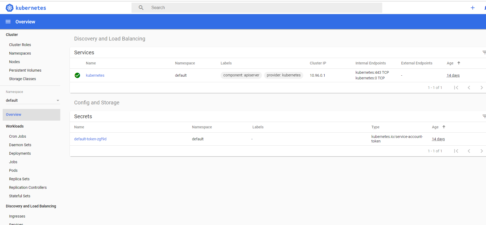
Task: Click the Secrets Namespace column header
Action: [202, 127]
